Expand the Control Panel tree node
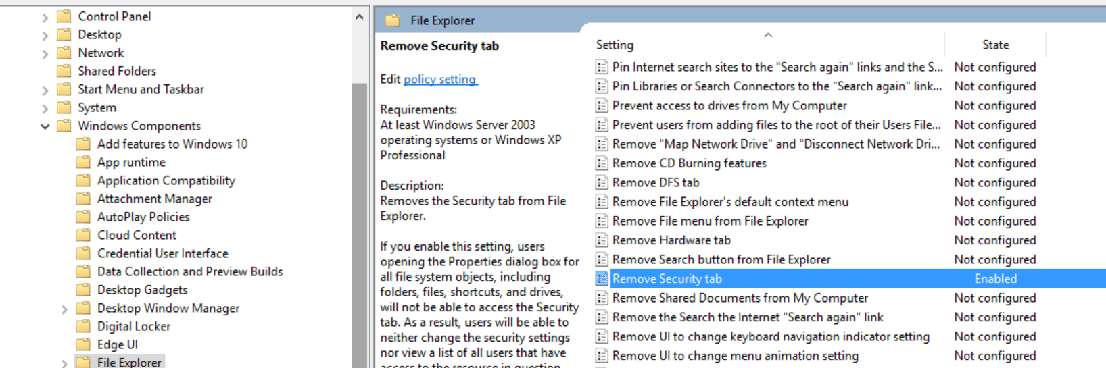1106x368 pixels. 45,17
